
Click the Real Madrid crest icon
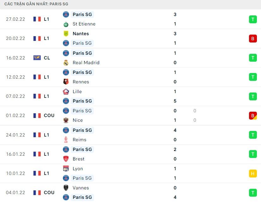pos(66,63)
